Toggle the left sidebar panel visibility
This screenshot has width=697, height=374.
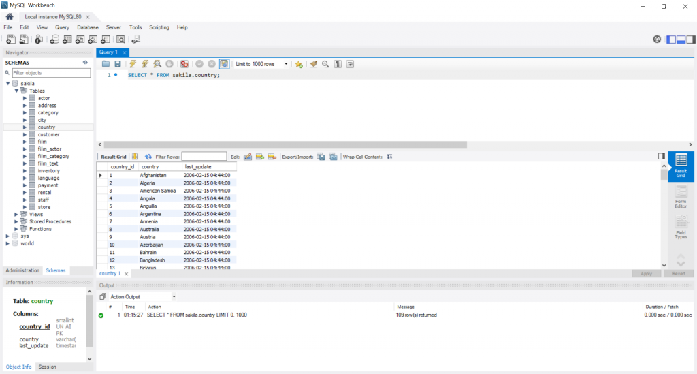[x=671, y=40]
